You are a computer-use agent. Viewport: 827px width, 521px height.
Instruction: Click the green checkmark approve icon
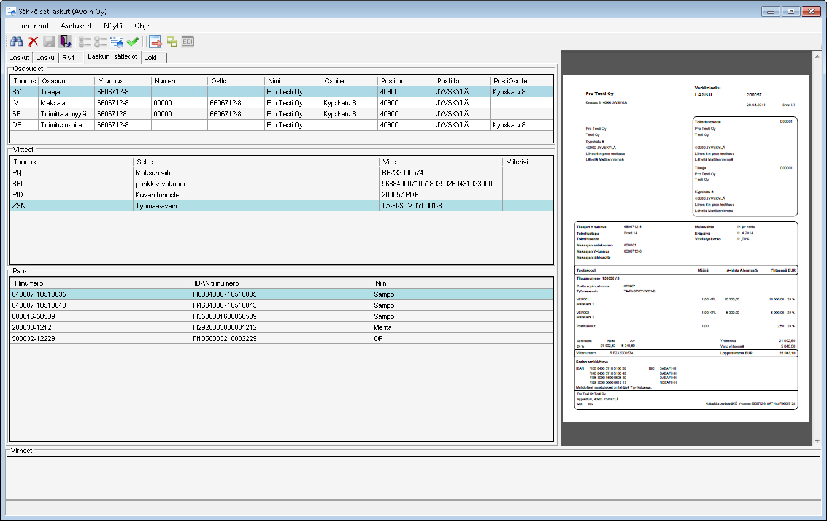133,42
